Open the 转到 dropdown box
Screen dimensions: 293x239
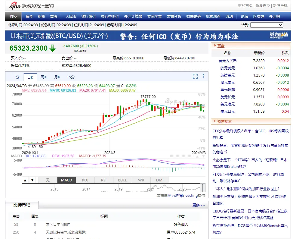click(267, 25)
